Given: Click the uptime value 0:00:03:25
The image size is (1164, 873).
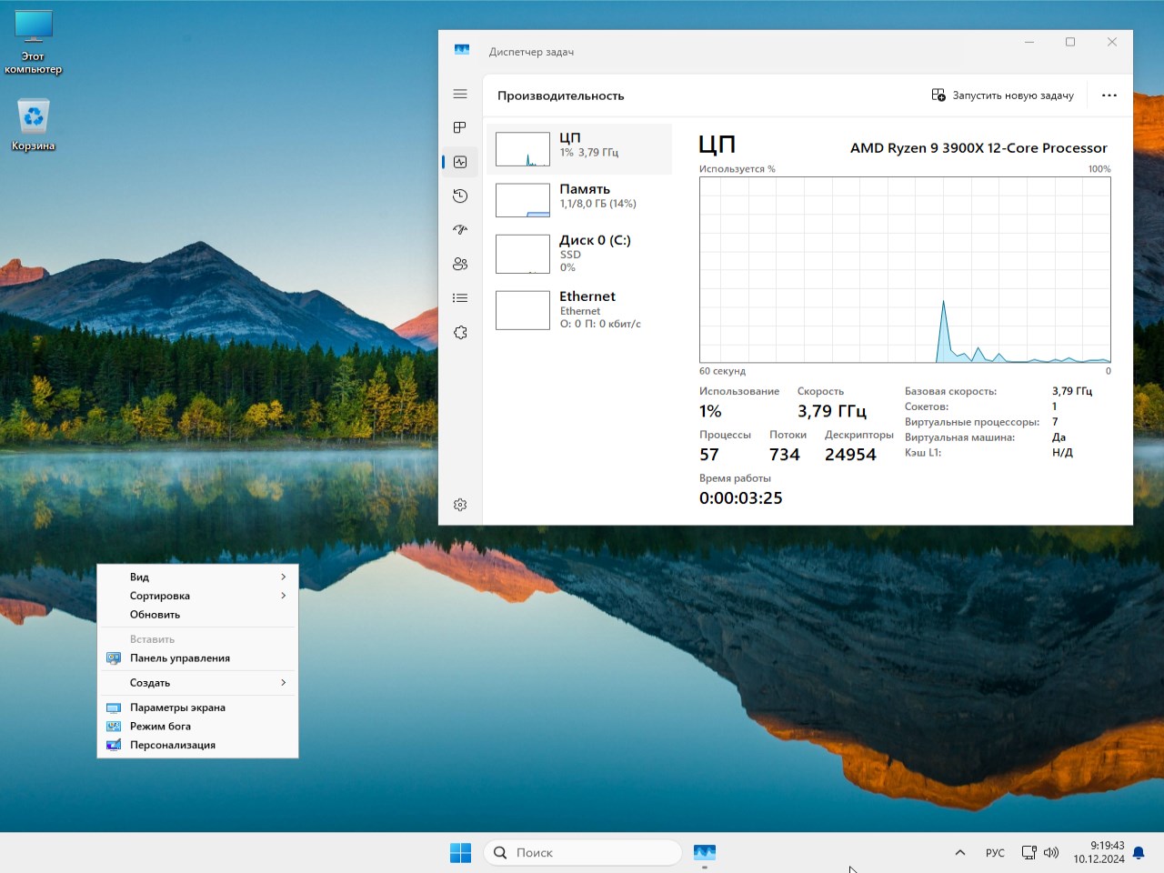Looking at the screenshot, I should pos(740,498).
